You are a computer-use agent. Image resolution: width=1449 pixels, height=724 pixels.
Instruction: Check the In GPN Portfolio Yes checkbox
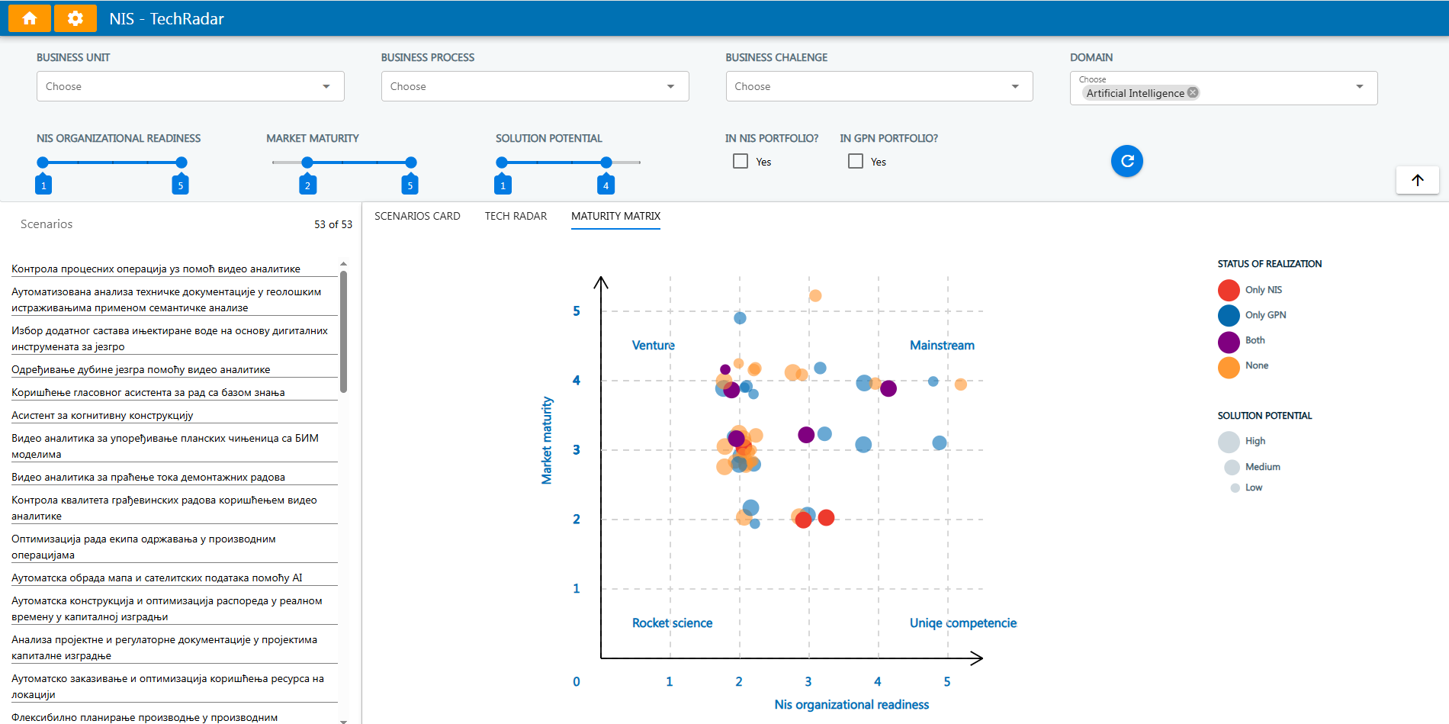pos(856,161)
